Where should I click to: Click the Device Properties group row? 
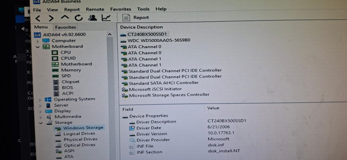[149, 116]
